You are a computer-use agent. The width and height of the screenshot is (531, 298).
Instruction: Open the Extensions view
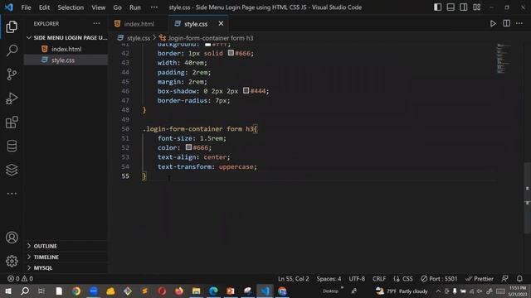[12, 123]
